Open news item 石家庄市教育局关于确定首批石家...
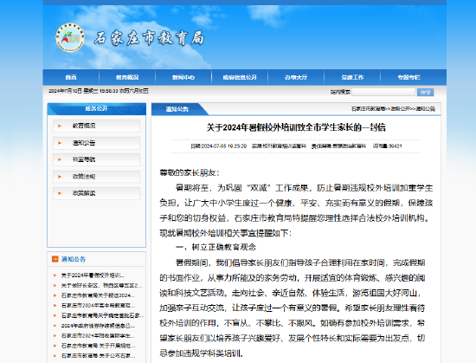Screen dimensions: 476x363 [102, 315]
